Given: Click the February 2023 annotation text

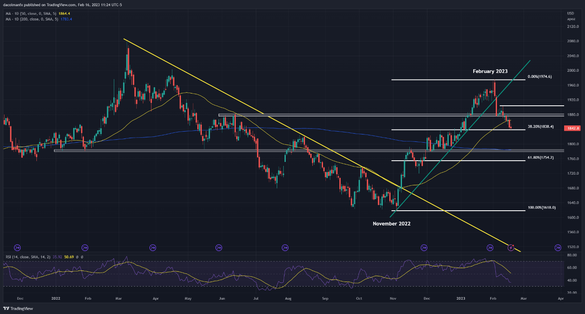Looking at the screenshot, I should (490, 71).
